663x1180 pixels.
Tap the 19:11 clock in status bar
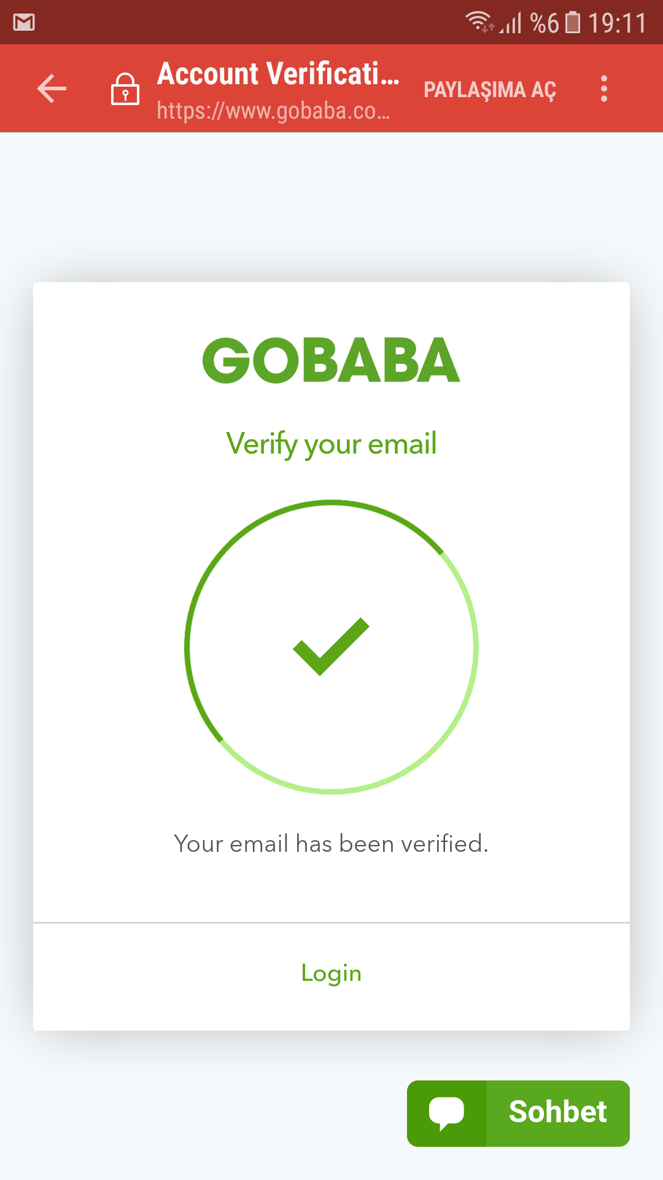click(617, 23)
